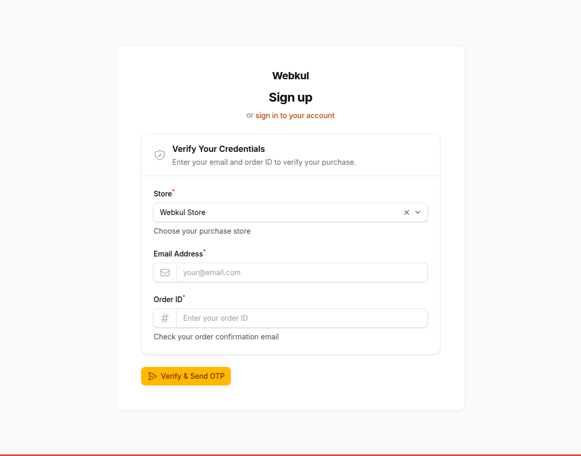
Task: Click the Verify Your Credentials header text
Action: (218, 149)
